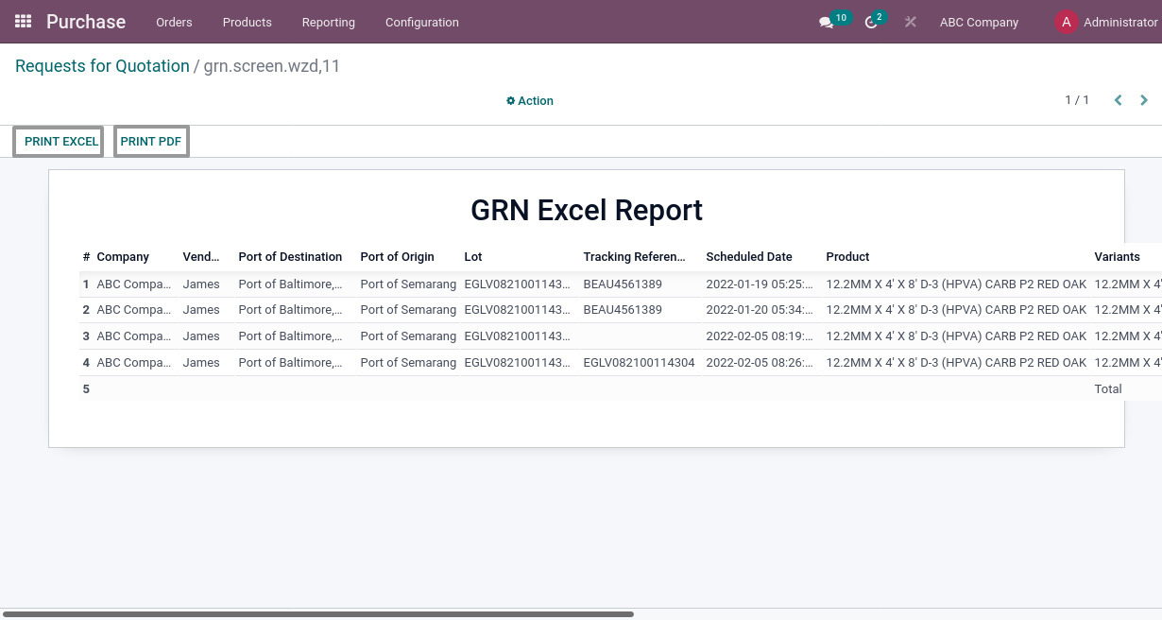Screen dimensions: 1162x620
Task: Open the Requests for Quotation breadcrumb
Action: tap(102, 65)
